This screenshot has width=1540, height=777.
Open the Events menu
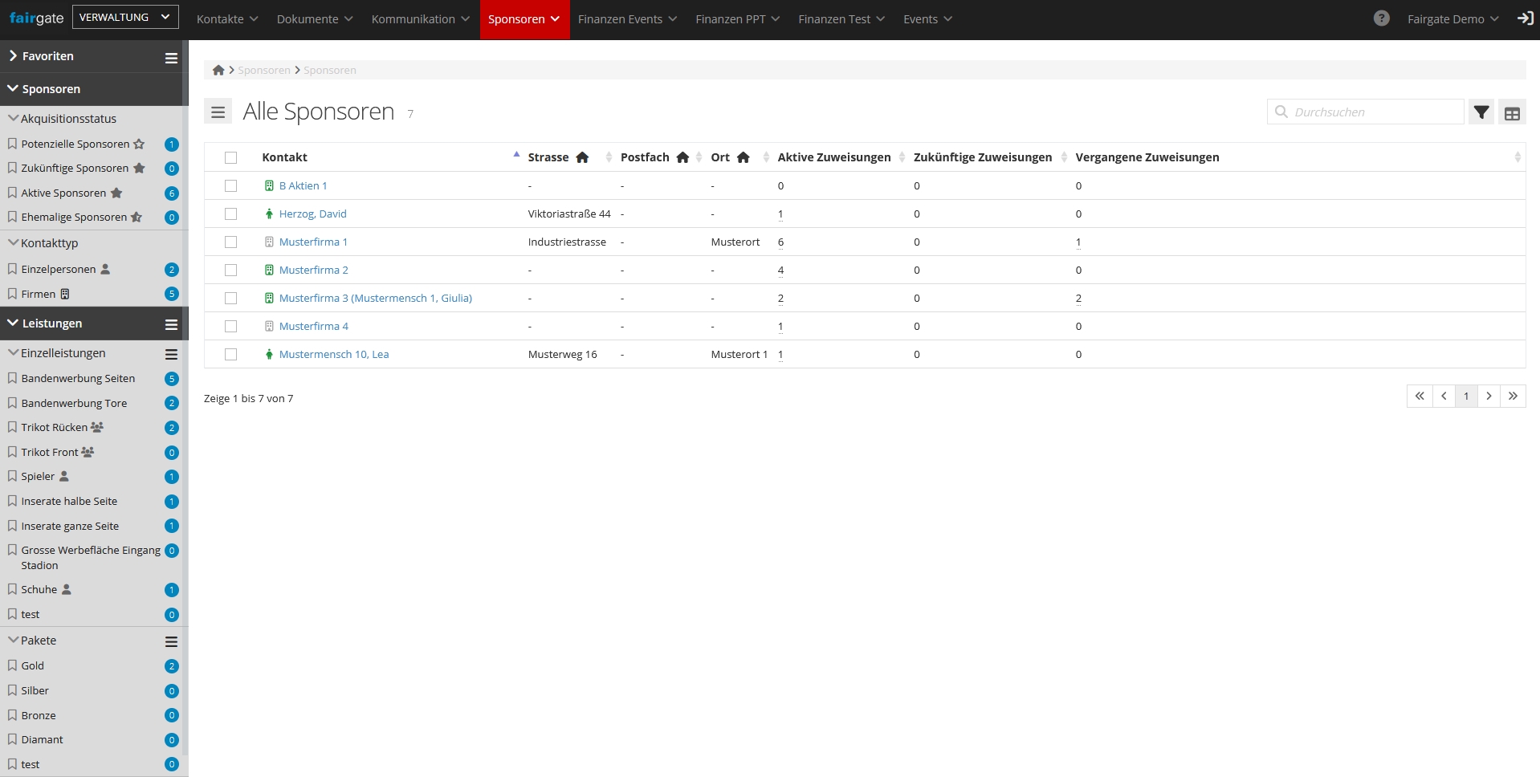(x=928, y=19)
